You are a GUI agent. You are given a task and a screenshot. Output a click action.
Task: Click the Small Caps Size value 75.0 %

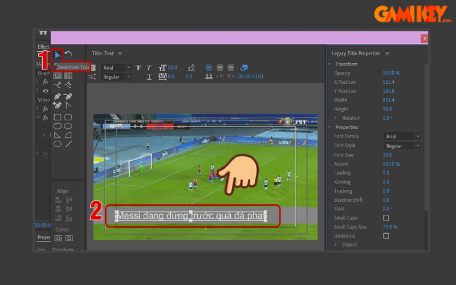click(x=390, y=227)
